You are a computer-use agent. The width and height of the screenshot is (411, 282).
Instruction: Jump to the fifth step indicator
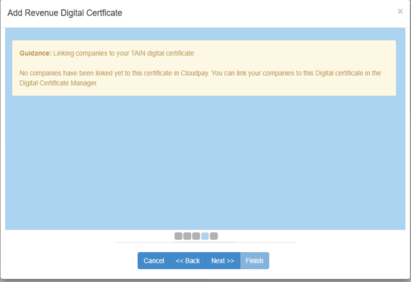pyautogui.click(x=214, y=236)
